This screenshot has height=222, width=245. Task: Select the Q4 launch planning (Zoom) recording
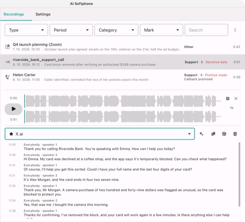(x=122, y=47)
